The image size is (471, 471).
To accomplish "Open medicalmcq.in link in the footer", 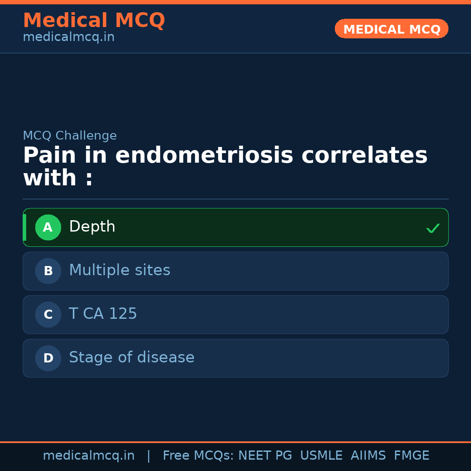I will tap(89, 456).
